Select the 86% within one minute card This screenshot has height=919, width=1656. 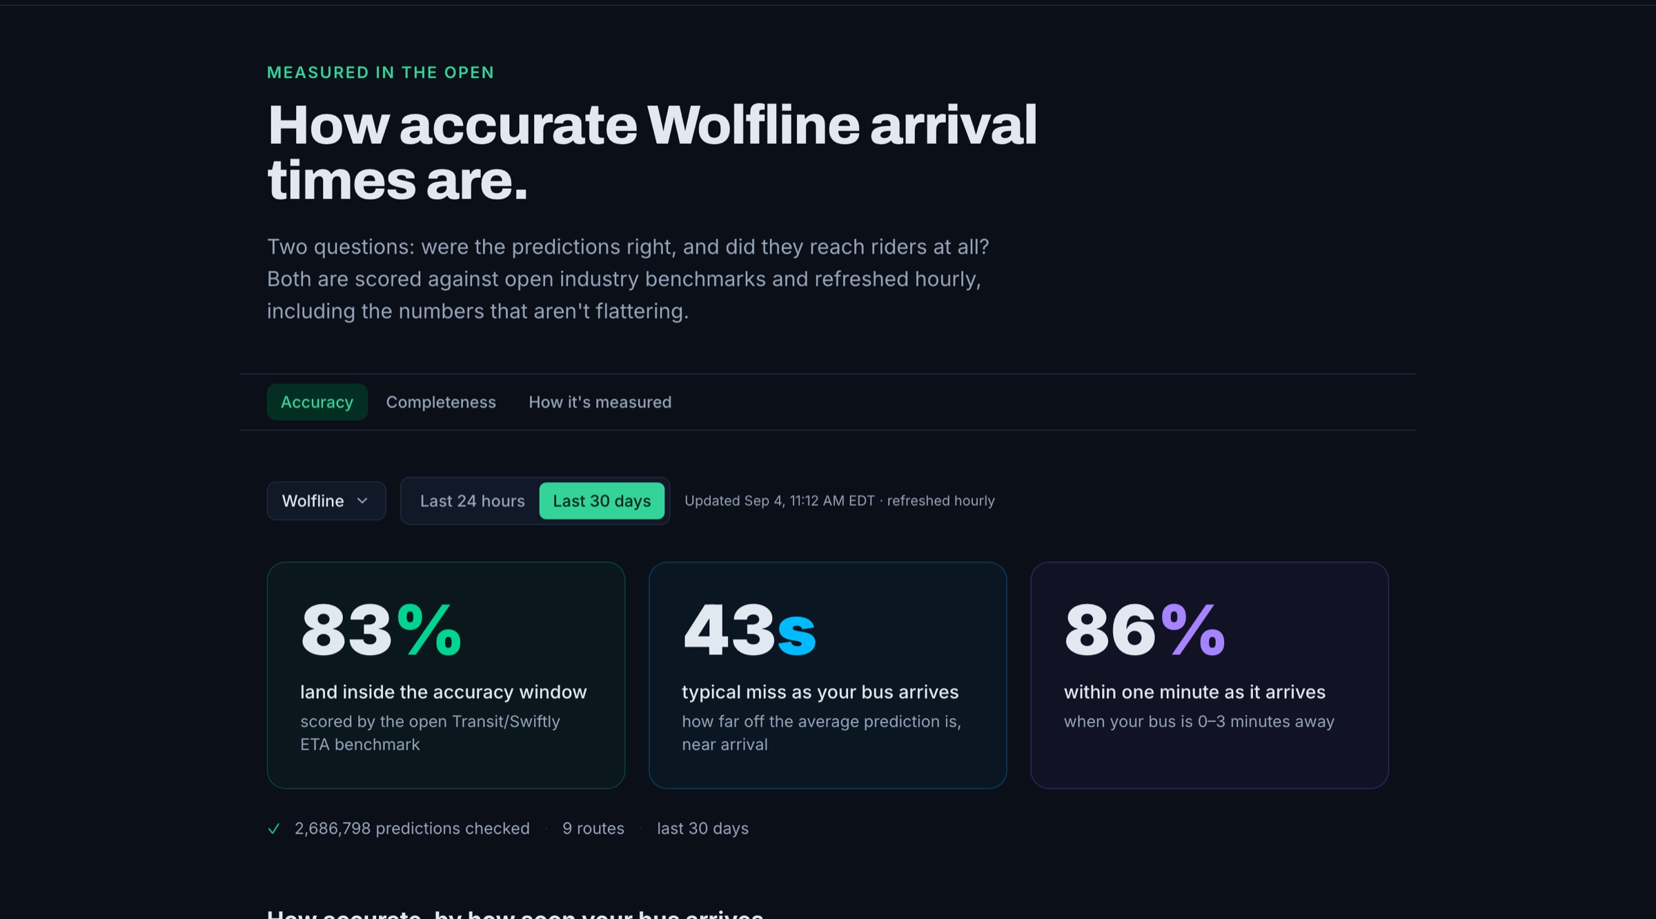[x=1210, y=675]
